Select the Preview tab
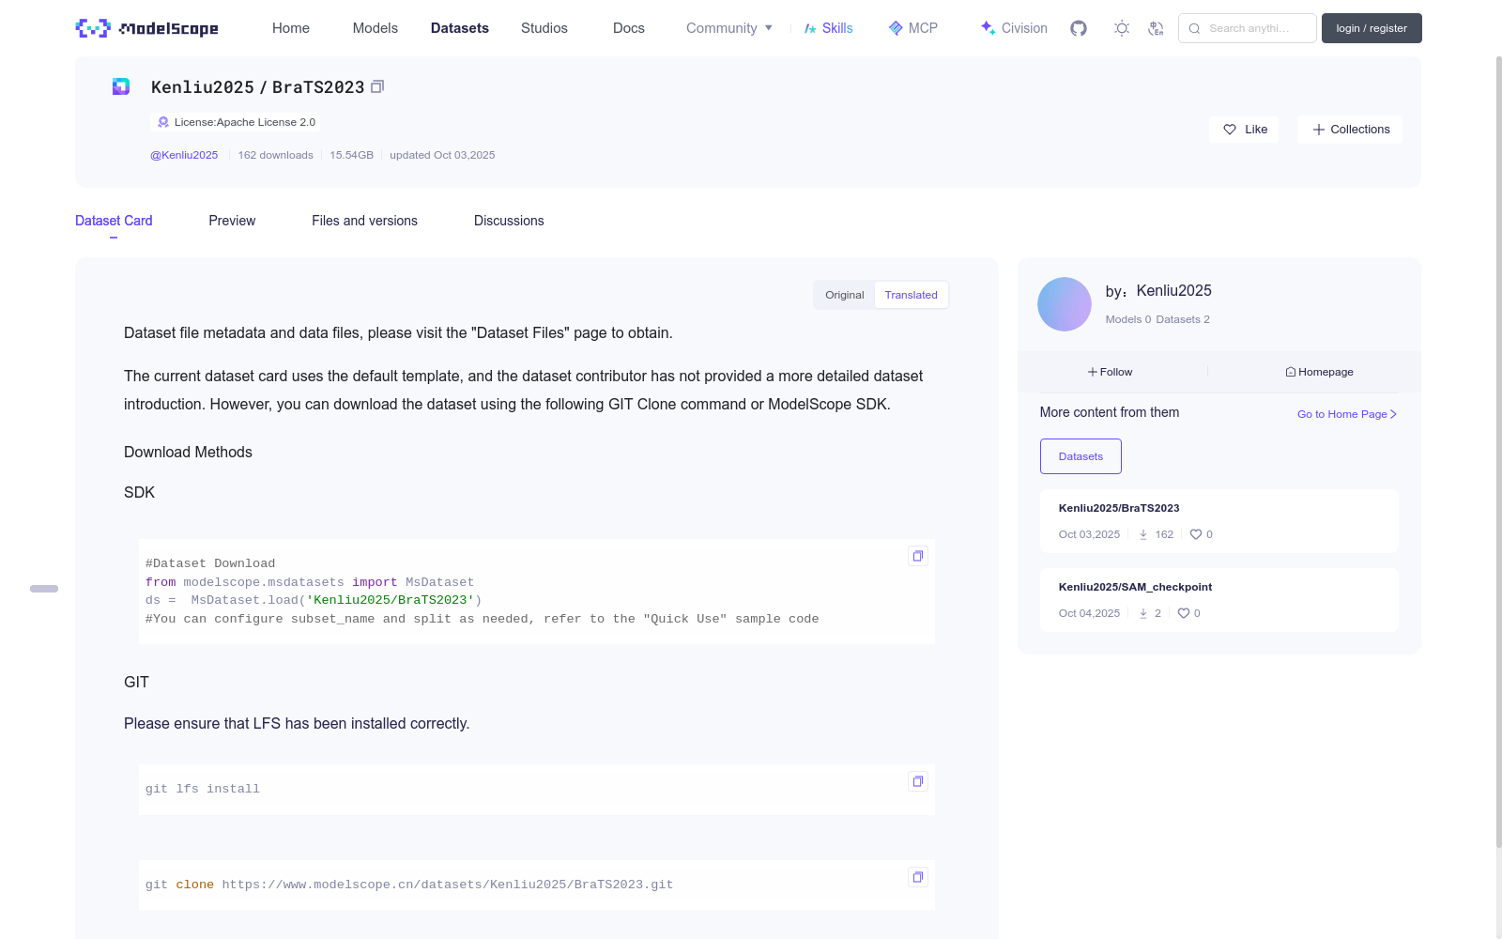The image size is (1502, 939). point(232,221)
